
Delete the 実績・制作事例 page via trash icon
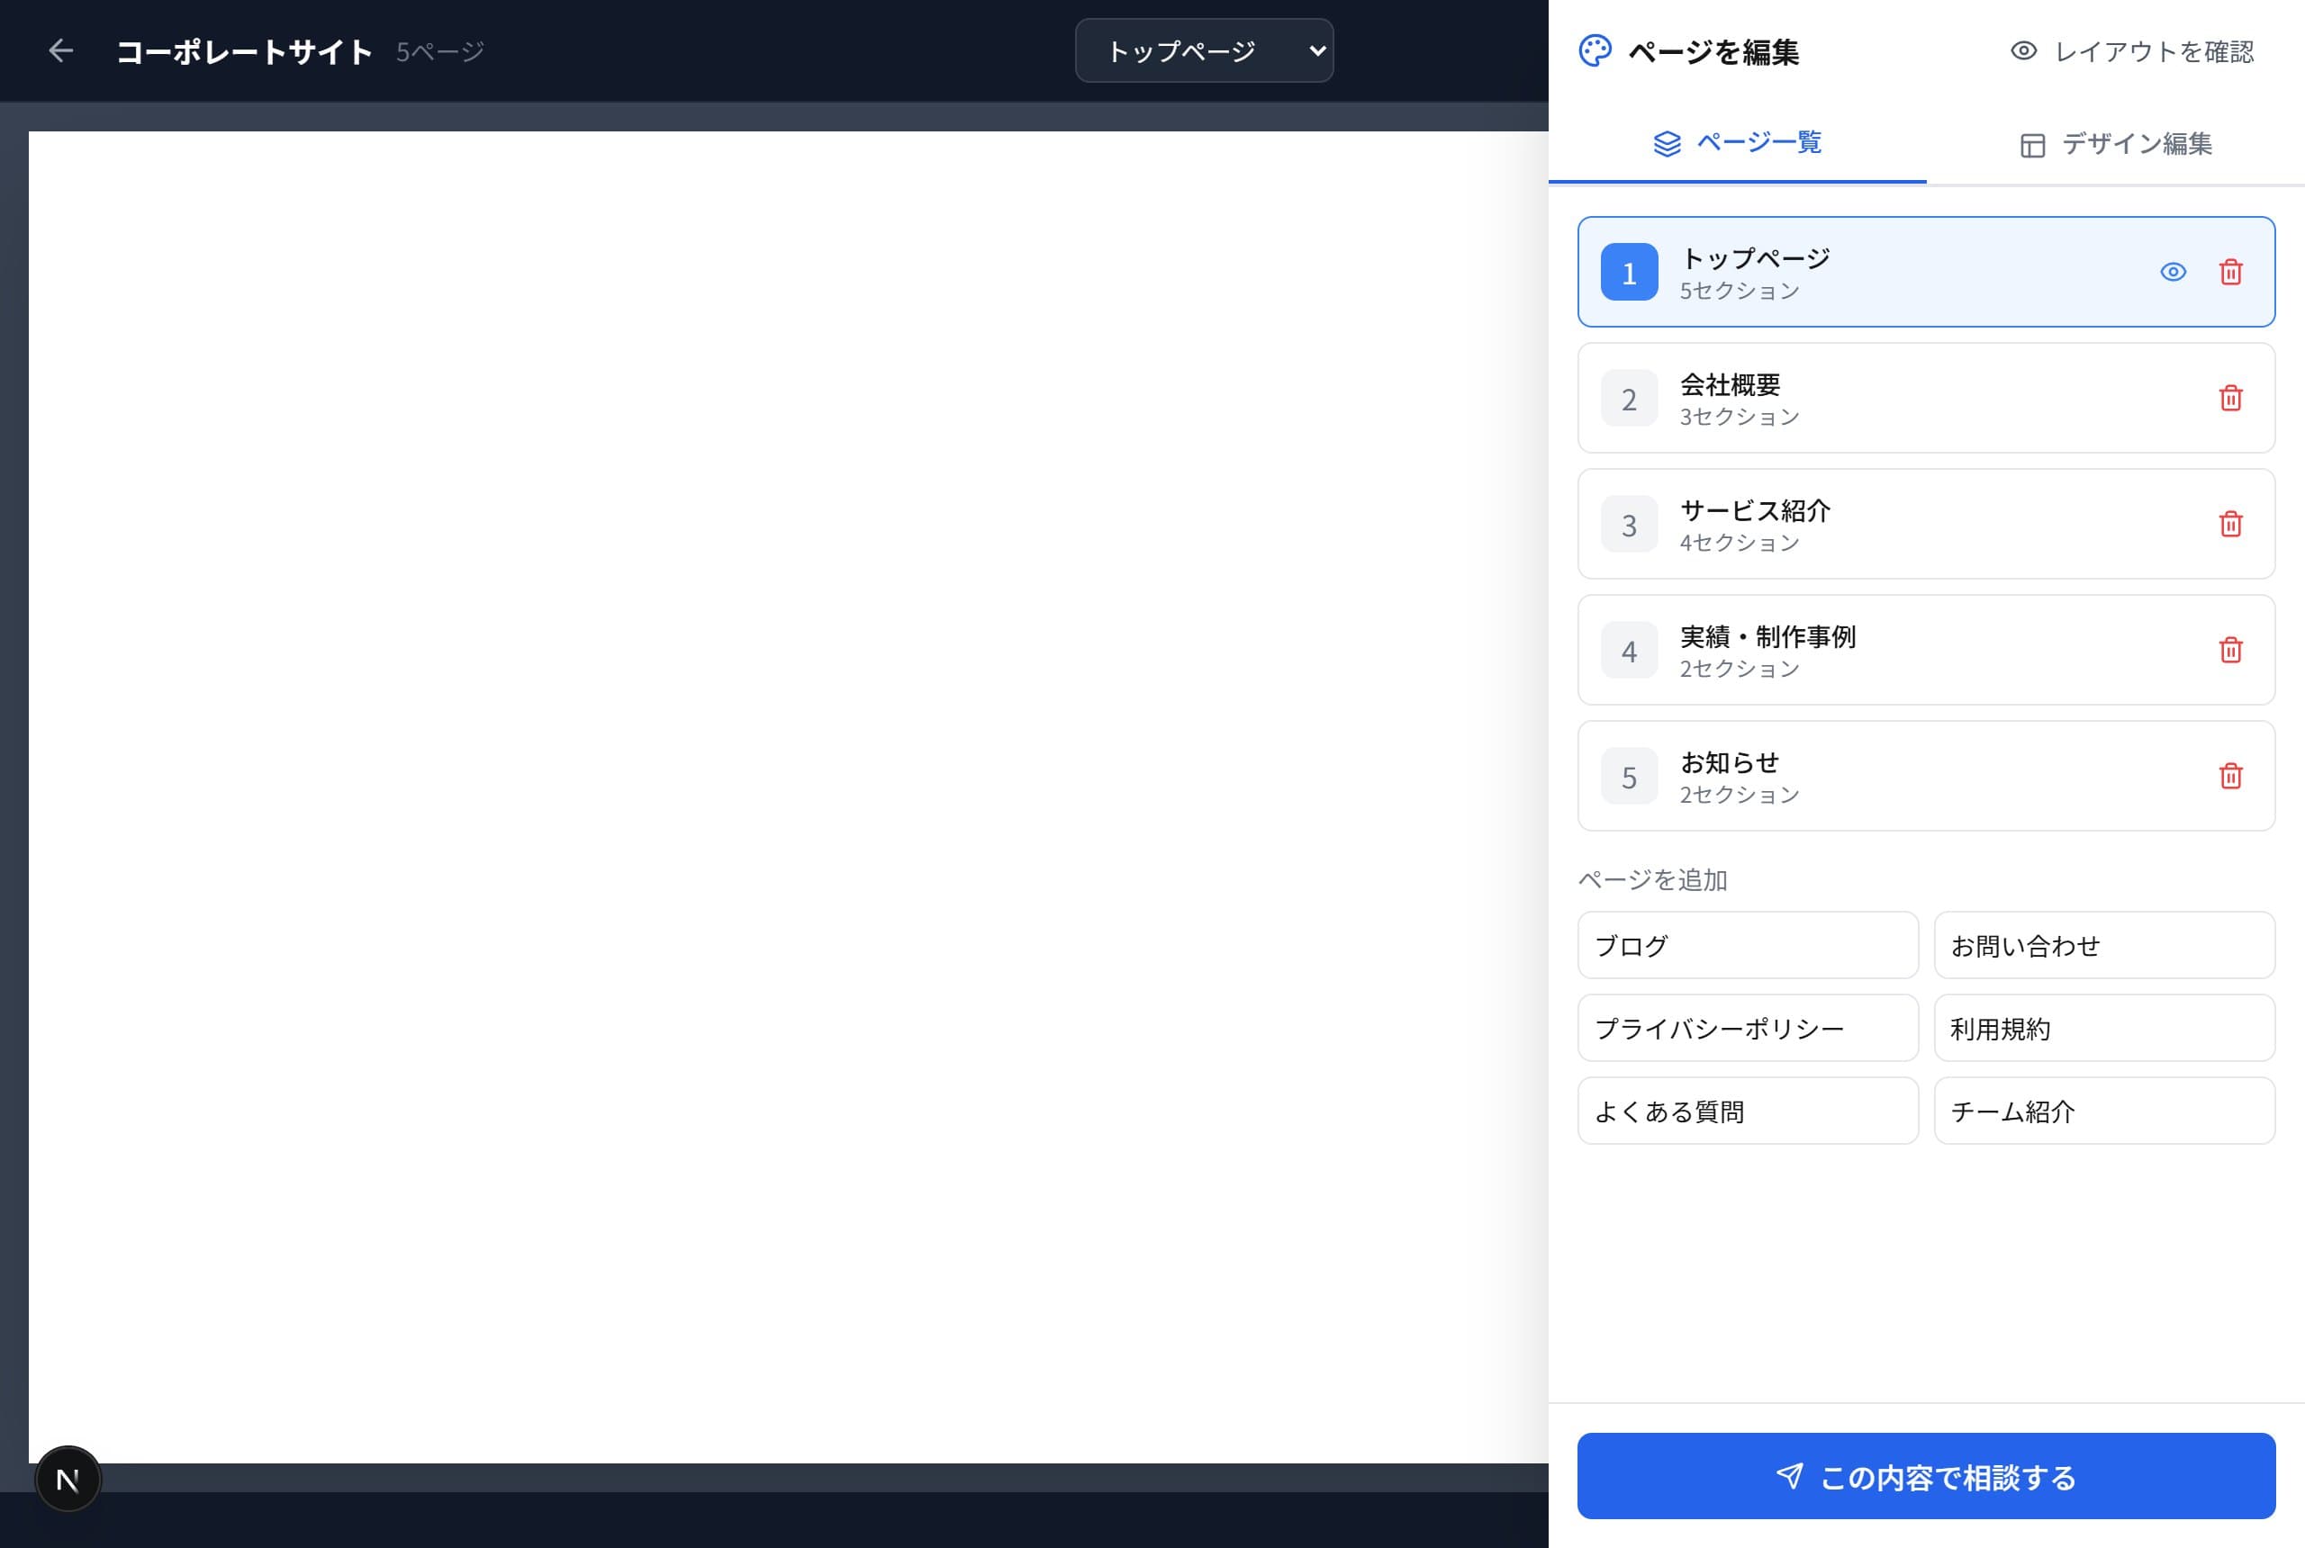(x=2231, y=650)
